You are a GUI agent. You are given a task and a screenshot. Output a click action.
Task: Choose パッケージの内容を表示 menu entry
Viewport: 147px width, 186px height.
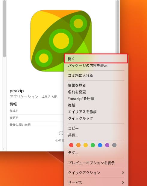pyautogui.click(x=96, y=66)
